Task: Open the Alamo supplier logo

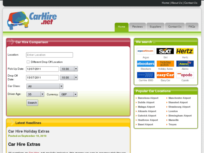Action: click(185, 63)
